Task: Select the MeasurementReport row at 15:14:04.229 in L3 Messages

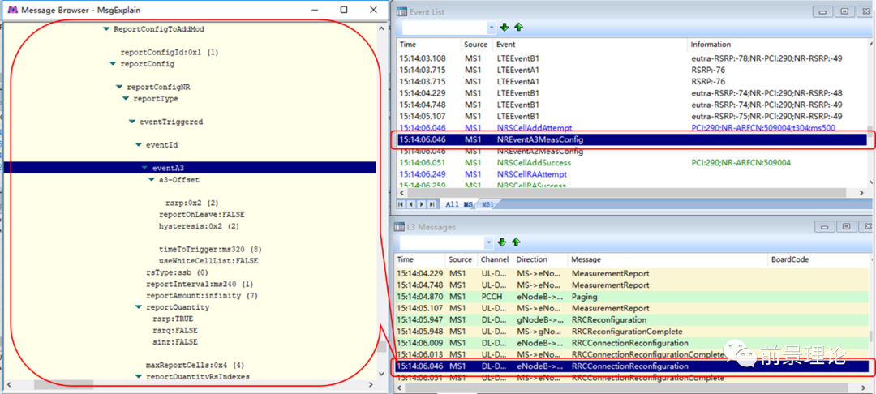Action: (631, 273)
